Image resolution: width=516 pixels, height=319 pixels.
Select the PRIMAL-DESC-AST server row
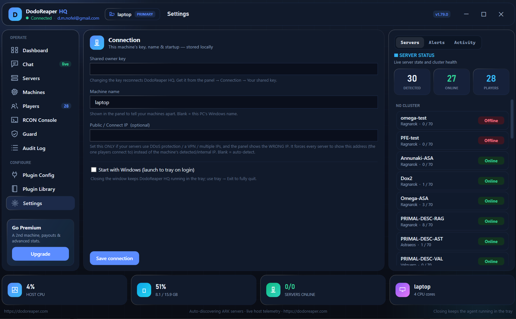[x=452, y=241]
